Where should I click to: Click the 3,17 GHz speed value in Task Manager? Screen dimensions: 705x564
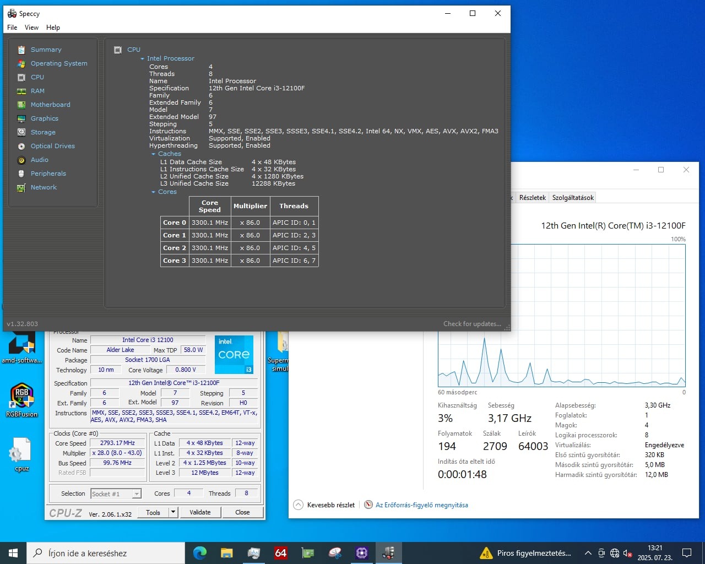(509, 418)
